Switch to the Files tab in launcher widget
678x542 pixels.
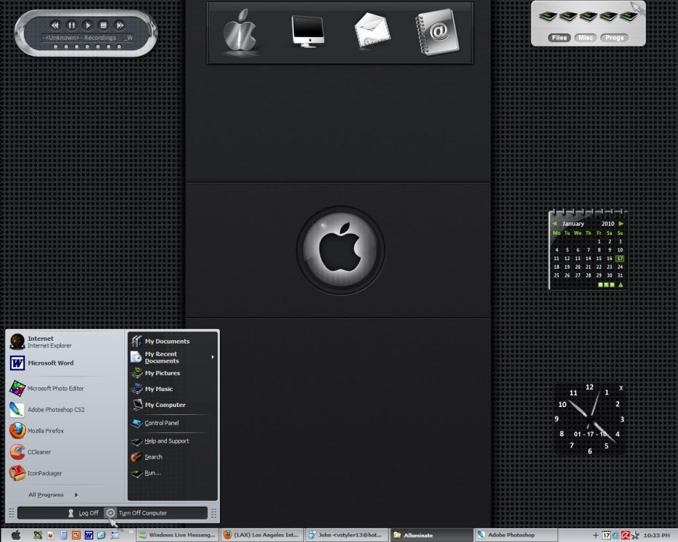pyautogui.click(x=559, y=38)
